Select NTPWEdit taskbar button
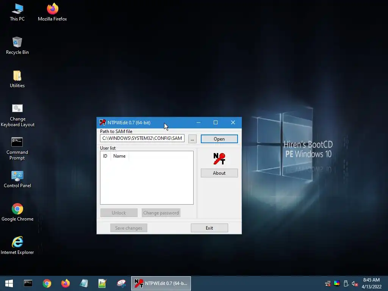 (161, 283)
